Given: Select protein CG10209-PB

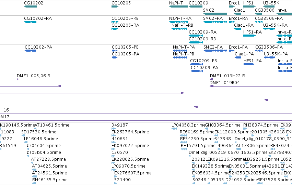Looking at the screenshot, I should tap(197, 64).
